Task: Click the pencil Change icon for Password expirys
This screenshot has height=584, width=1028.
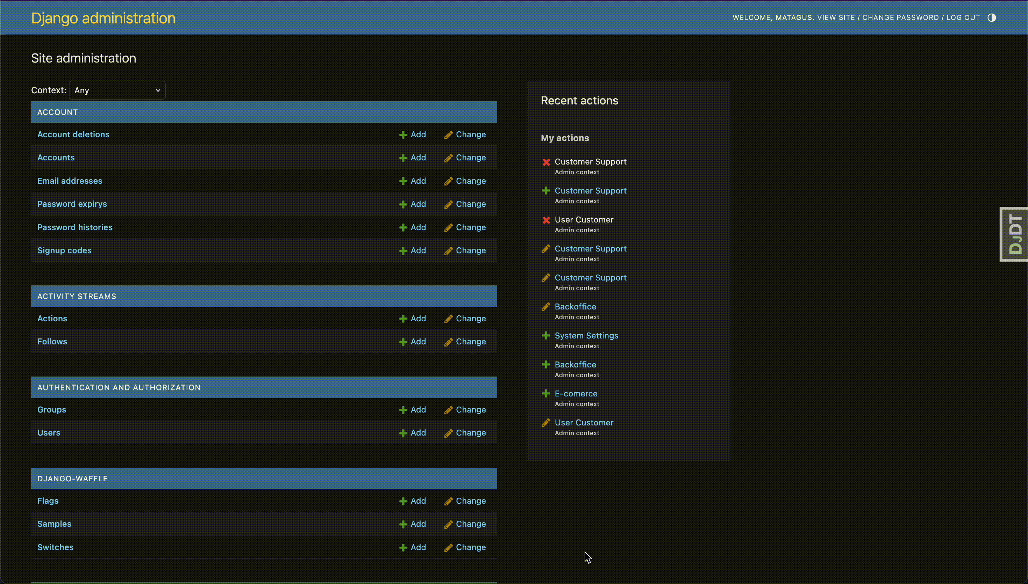Action: point(448,204)
